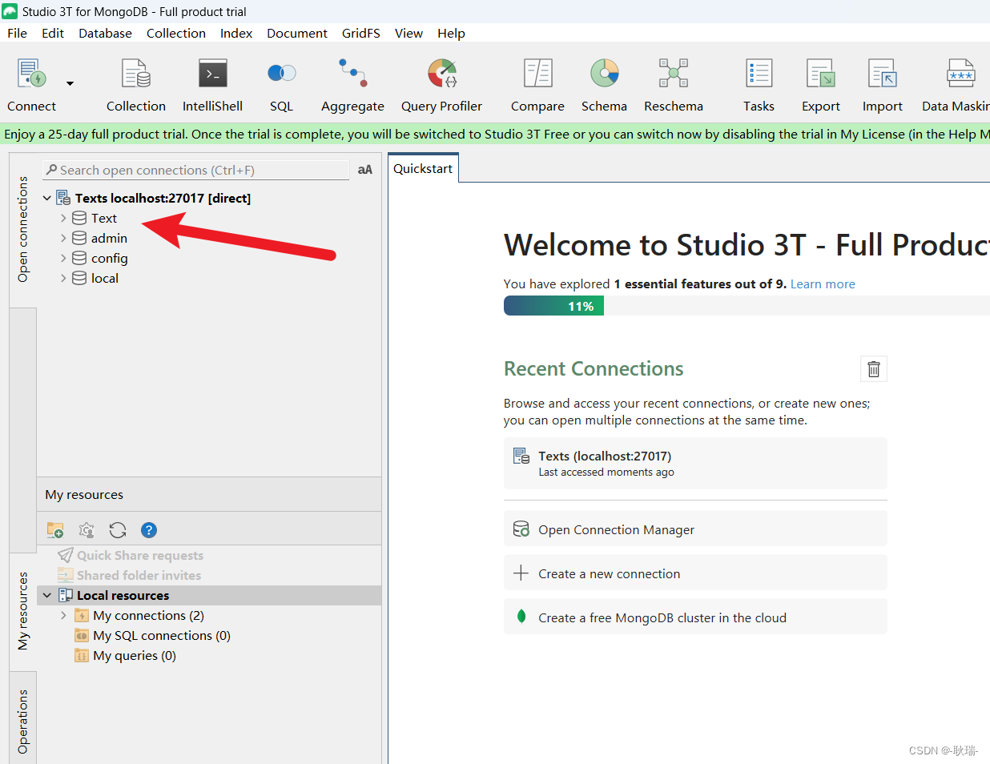Expand the Text database node
This screenshot has height=764, width=990.
point(63,218)
